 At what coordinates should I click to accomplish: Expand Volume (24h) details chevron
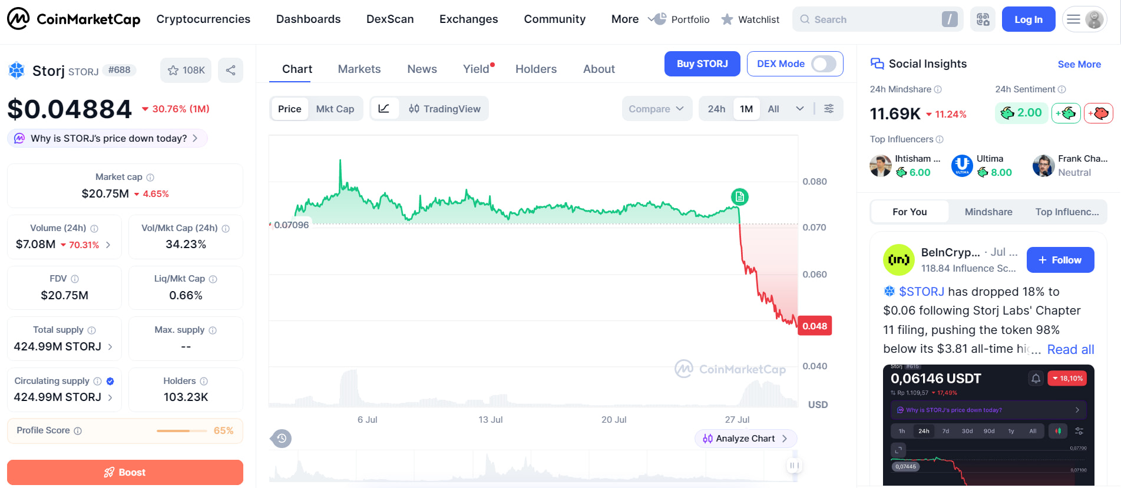pos(108,245)
